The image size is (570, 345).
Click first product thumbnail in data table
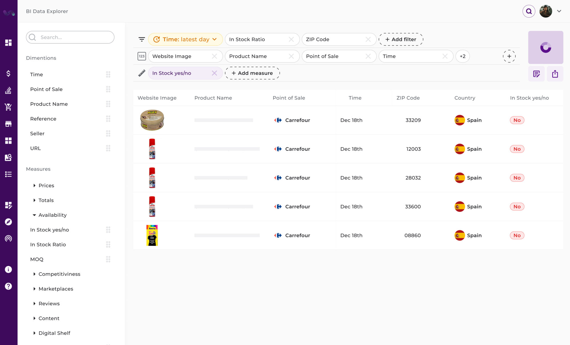point(153,120)
